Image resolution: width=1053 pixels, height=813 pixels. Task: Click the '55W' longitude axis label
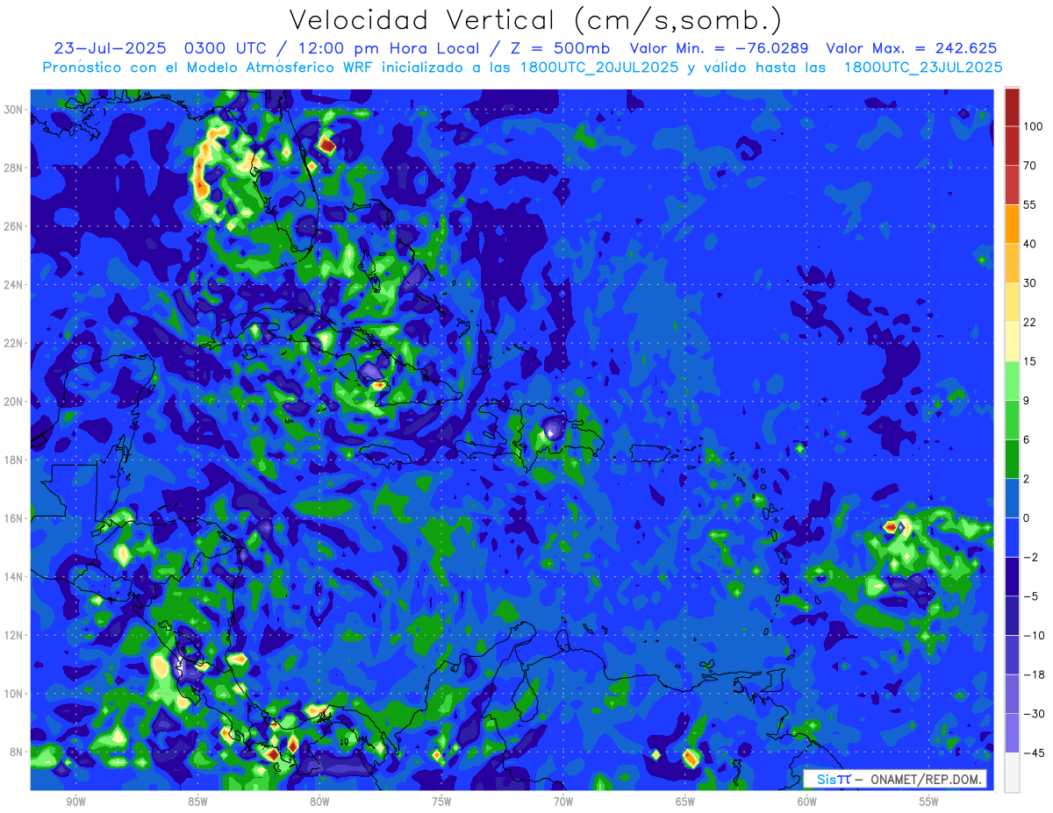point(929,802)
